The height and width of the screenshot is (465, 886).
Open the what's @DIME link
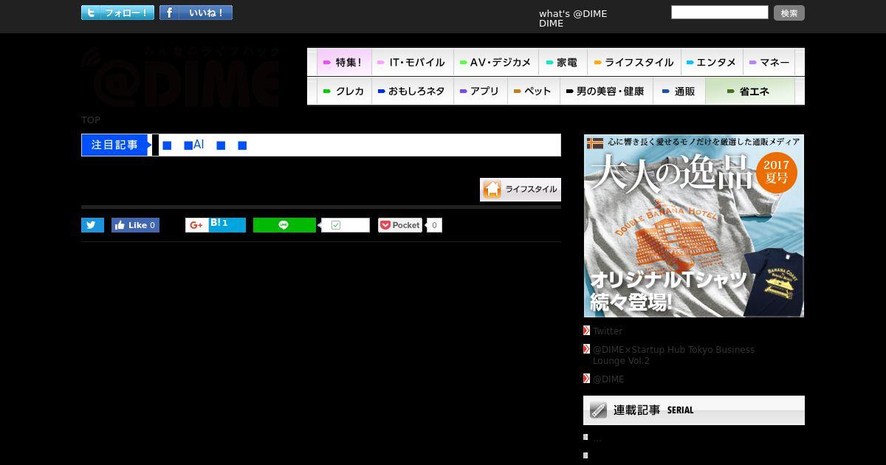(x=573, y=13)
